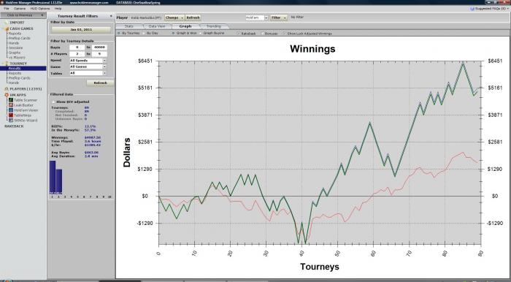511x282 pixels.
Task: Click Refresh in the Tourney filters panel
Action: pos(101,83)
